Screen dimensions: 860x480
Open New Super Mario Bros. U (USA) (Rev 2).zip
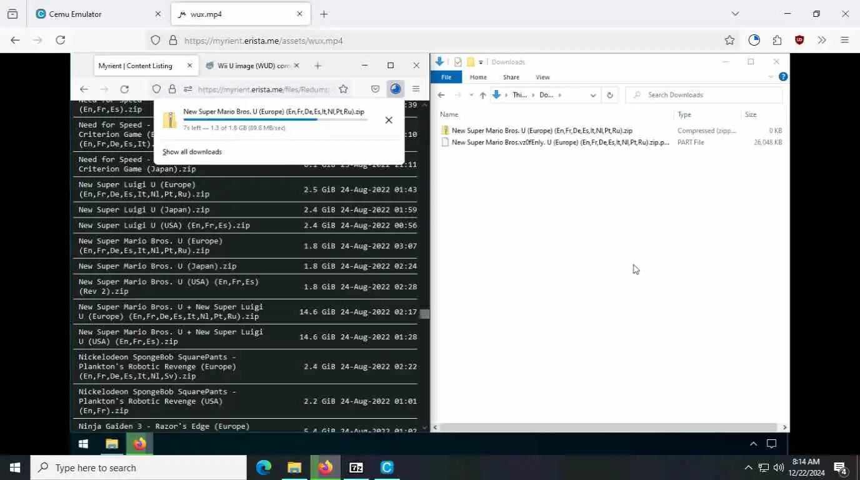tap(168, 286)
